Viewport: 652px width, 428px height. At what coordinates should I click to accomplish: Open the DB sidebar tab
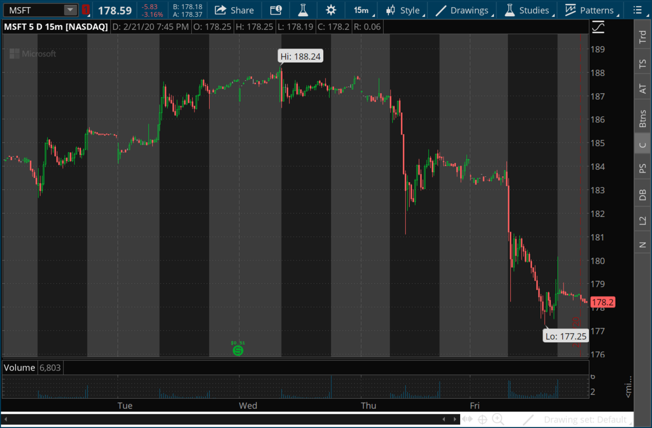coord(642,195)
